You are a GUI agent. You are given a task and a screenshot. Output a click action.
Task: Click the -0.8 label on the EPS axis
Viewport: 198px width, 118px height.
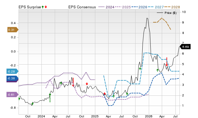click(13, 108)
